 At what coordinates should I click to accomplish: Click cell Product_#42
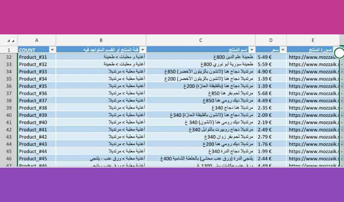[x=37, y=137]
